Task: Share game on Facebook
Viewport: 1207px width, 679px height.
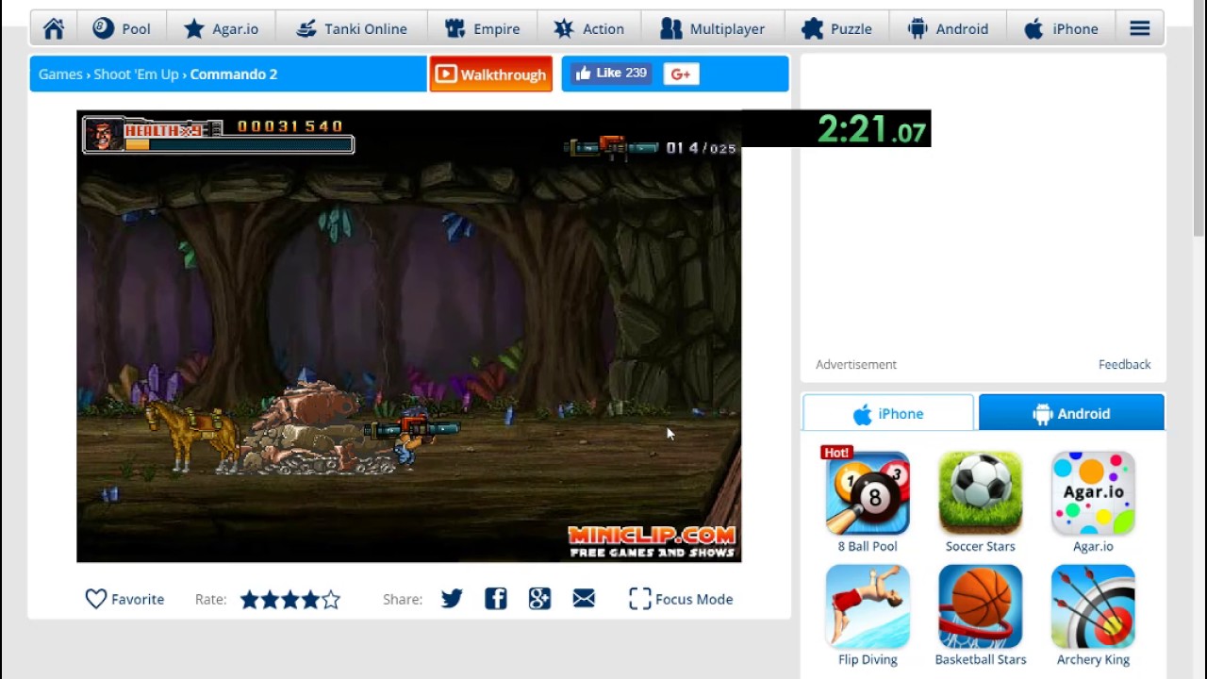Action: coord(496,599)
